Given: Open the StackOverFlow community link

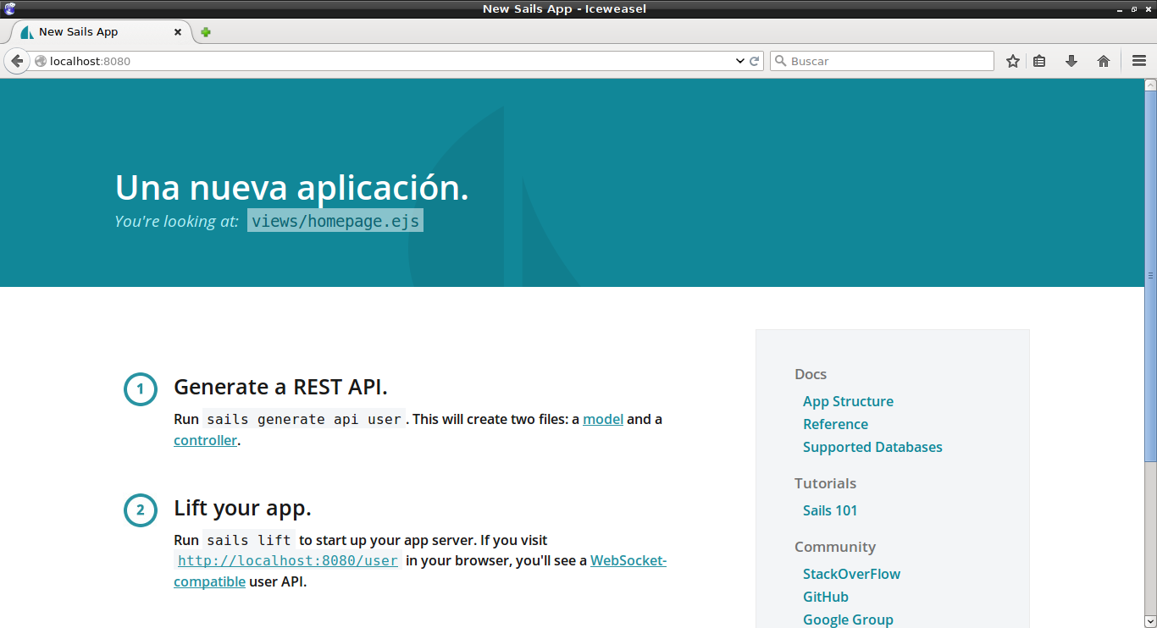Looking at the screenshot, I should [851, 574].
